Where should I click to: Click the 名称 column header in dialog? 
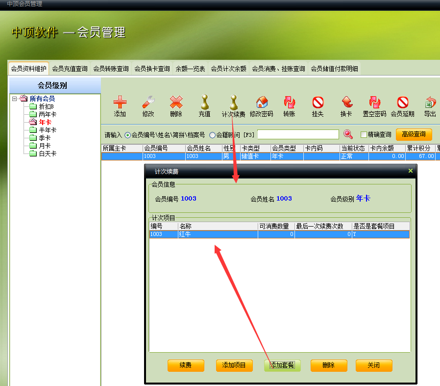coord(218,226)
